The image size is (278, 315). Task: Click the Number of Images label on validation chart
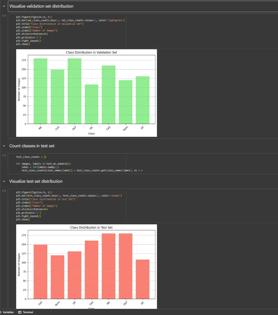pos(19,90)
